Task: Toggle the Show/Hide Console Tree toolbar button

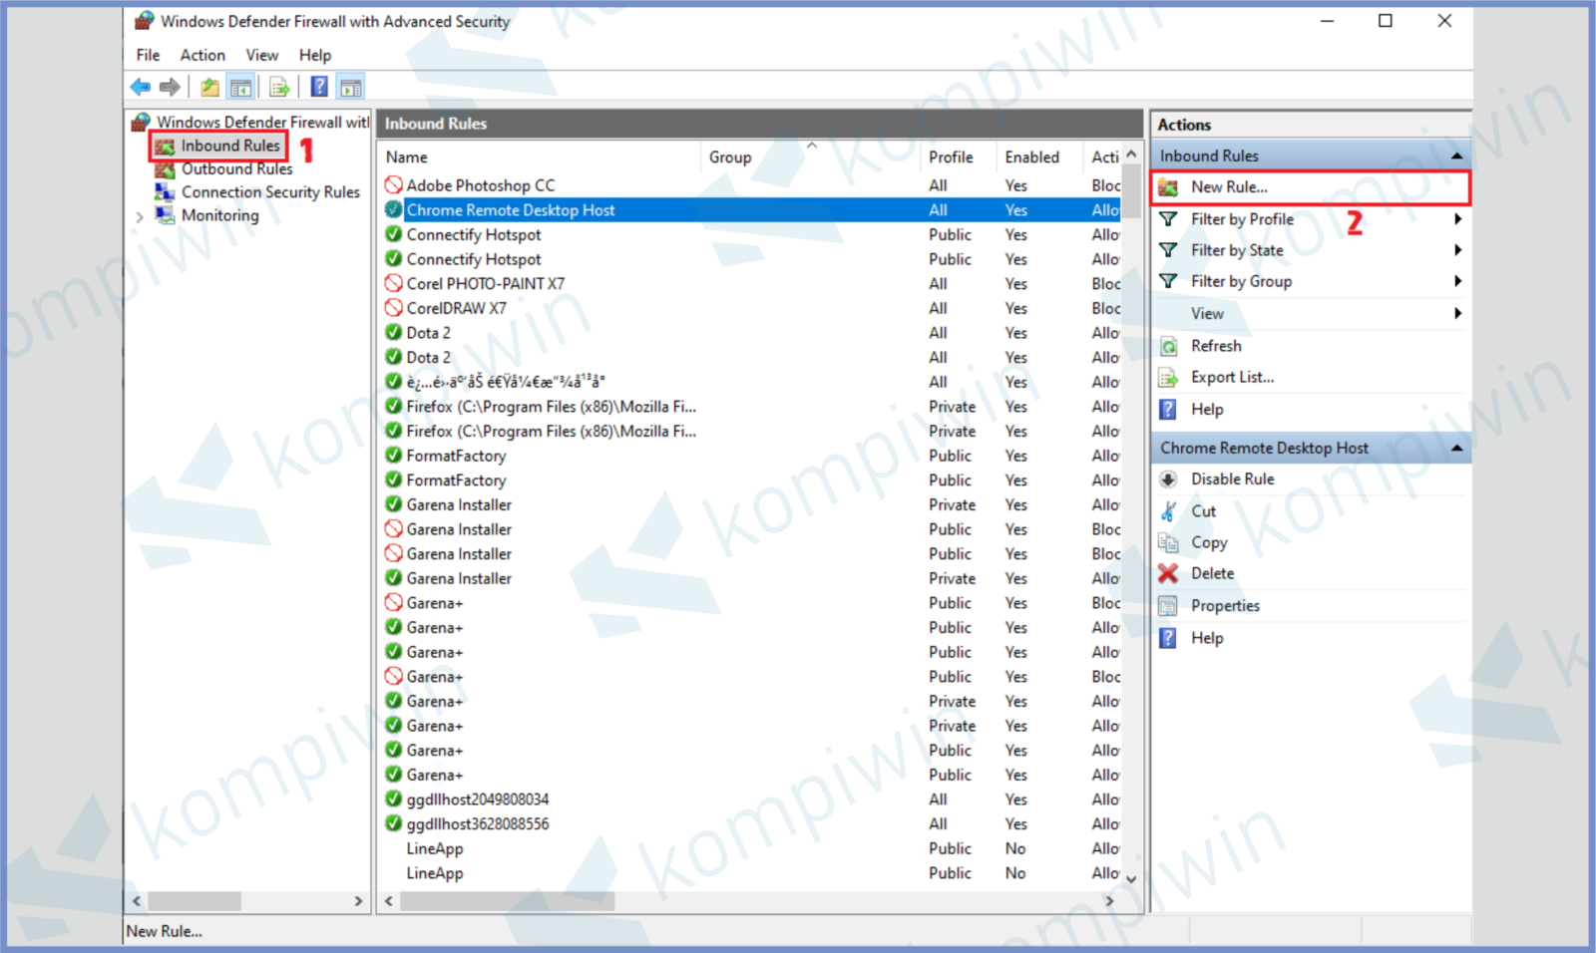Action: coord(241,88)
